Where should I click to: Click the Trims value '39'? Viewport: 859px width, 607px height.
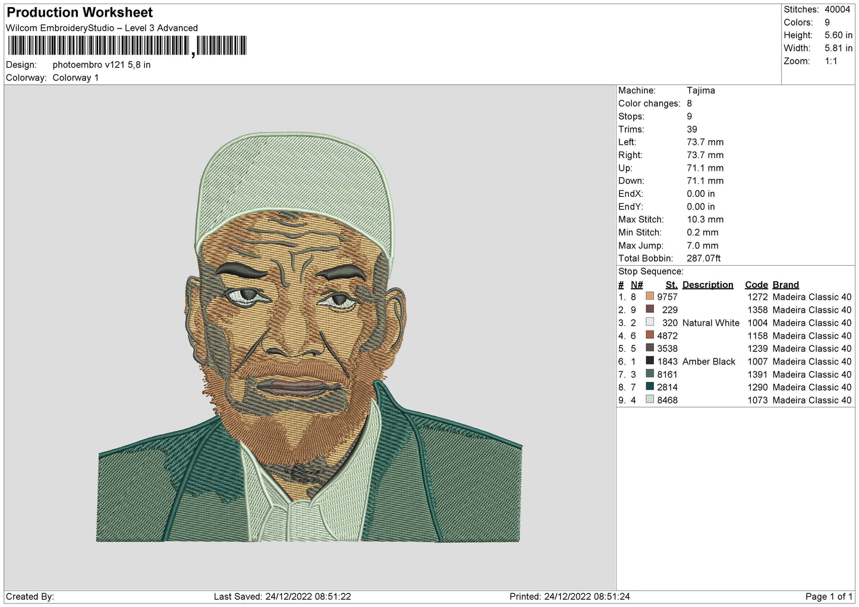(692, 129)
